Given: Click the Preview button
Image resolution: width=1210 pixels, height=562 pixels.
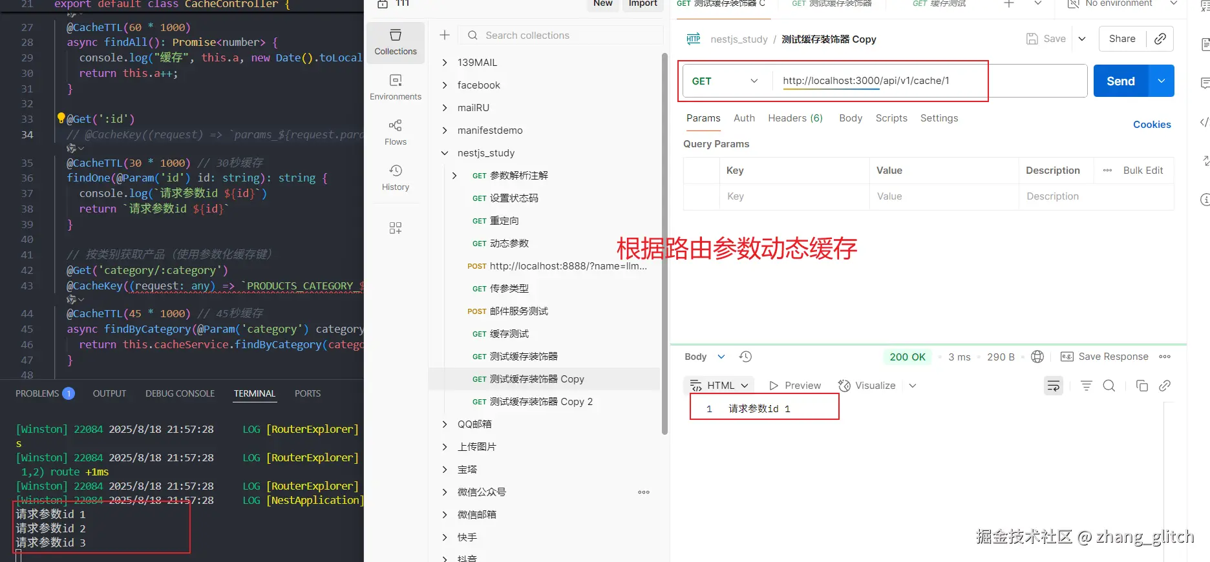Looking at the screenshot, I should [794, 386].
